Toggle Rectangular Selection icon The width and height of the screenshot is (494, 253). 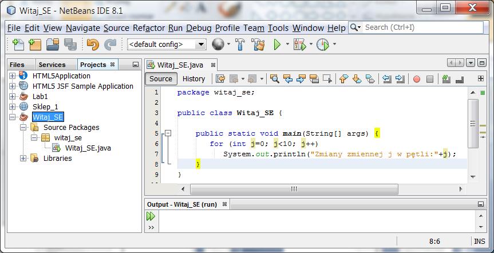327,79
